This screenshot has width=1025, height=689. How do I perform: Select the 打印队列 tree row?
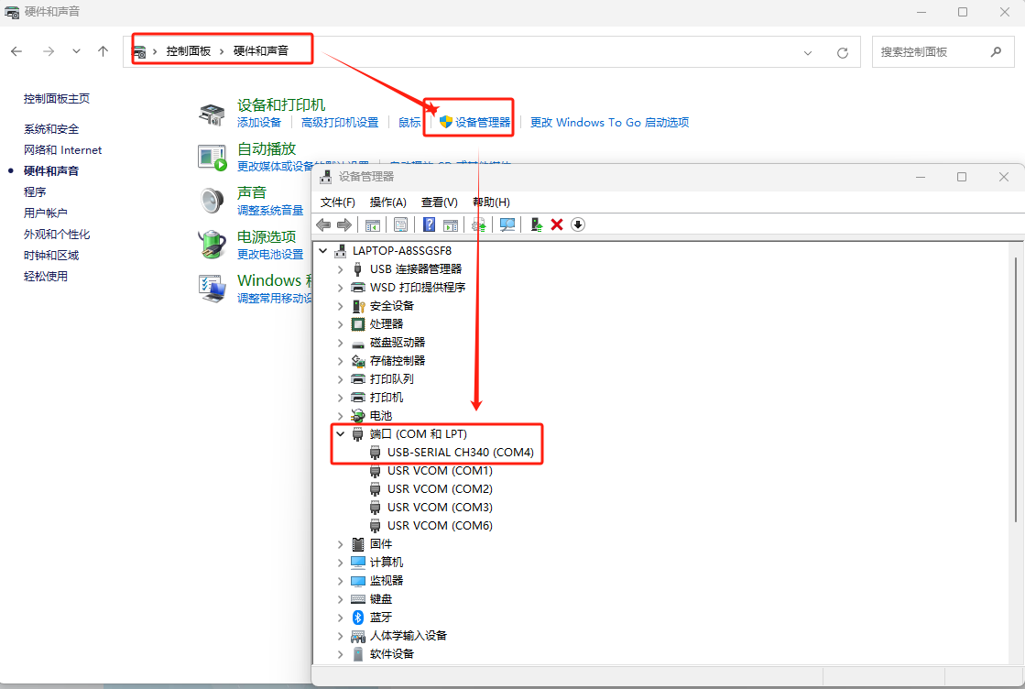point(391,379)
